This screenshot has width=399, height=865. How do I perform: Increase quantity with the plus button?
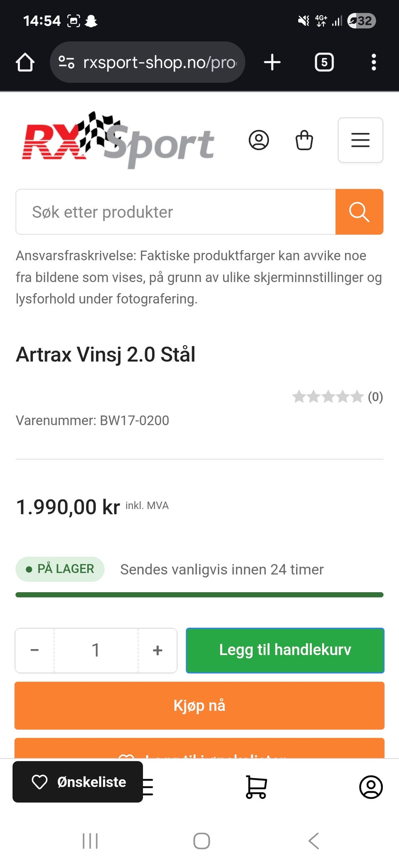click(x=158, y=650)
